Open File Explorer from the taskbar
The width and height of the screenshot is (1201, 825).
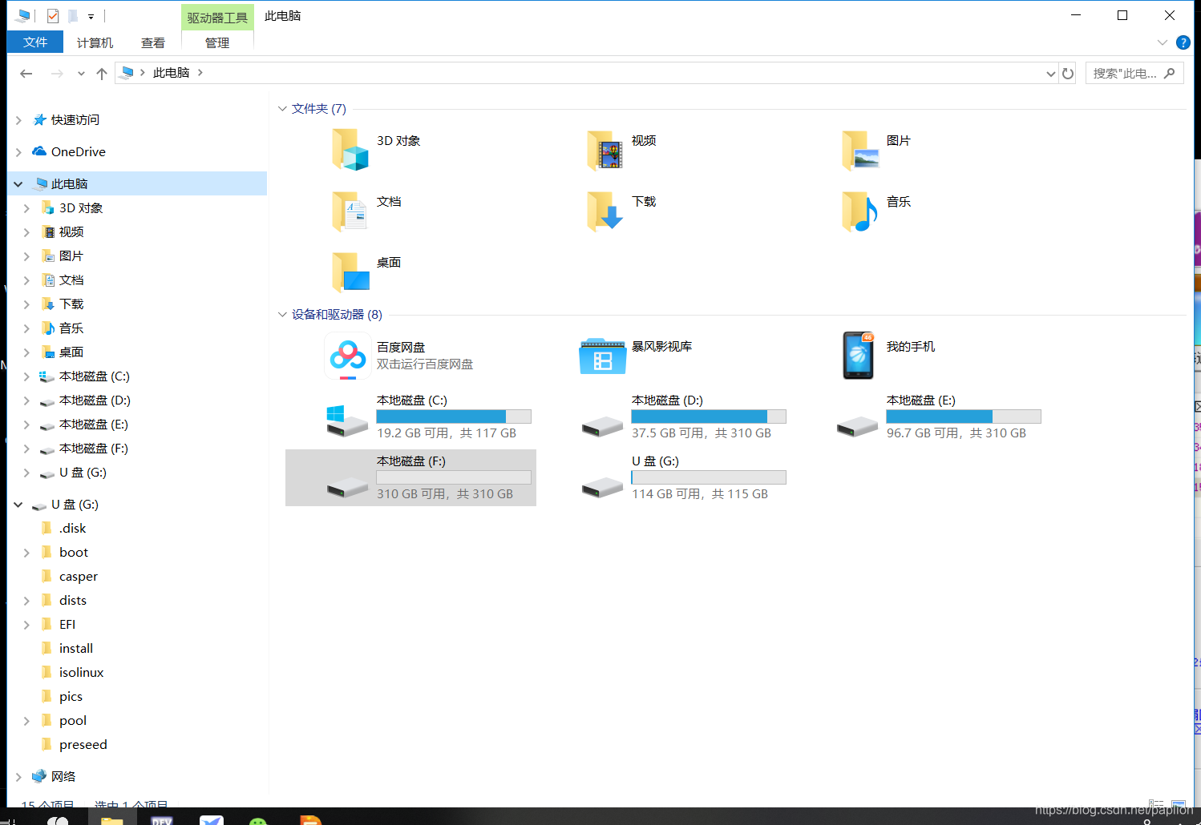click(112, 819)
